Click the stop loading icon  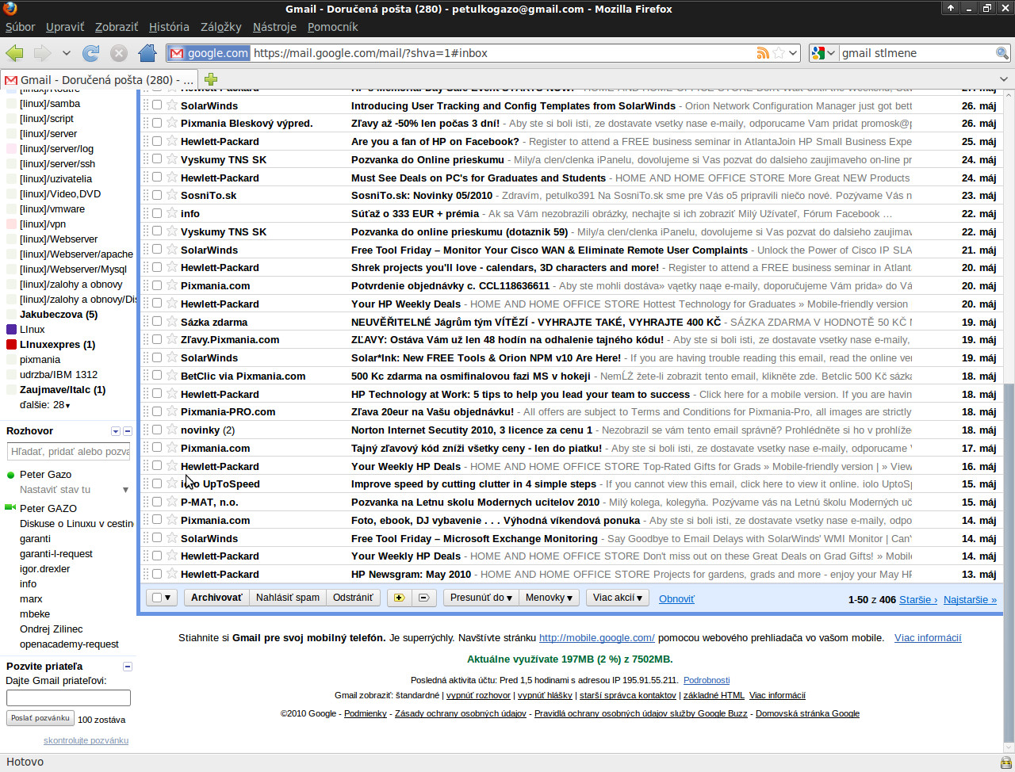point(119,53)
